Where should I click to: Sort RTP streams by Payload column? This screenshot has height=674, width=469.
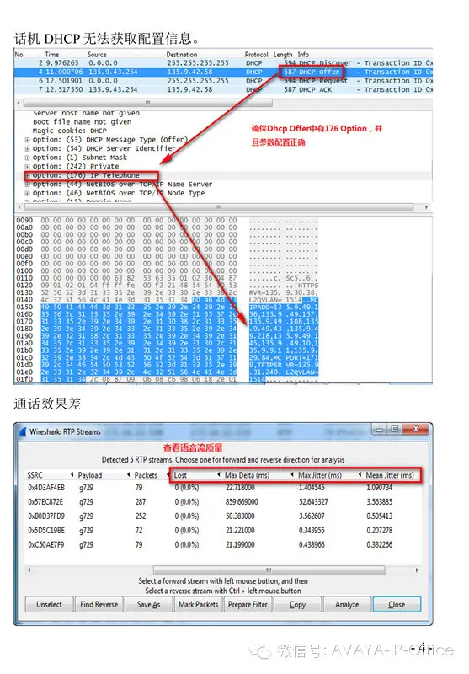[x=90, y=475]
